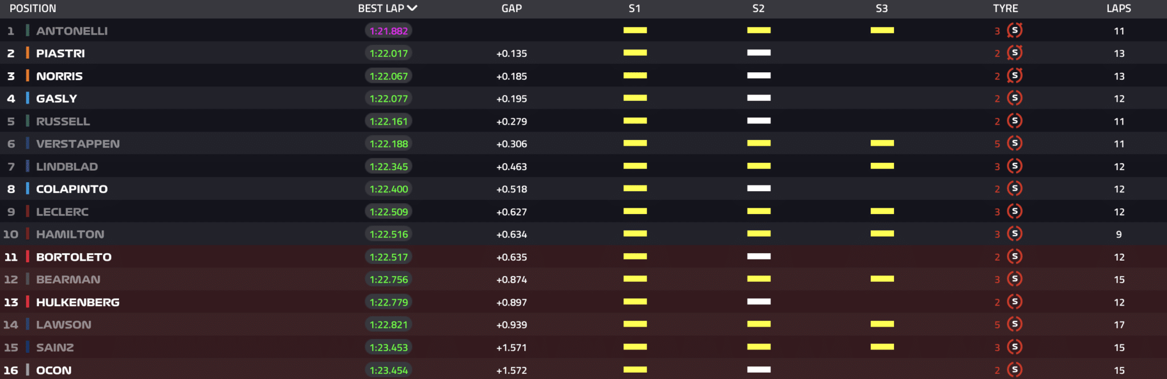The image size is (1167, 379).
Task: Select the Gap column header
Action: point(512,9)
